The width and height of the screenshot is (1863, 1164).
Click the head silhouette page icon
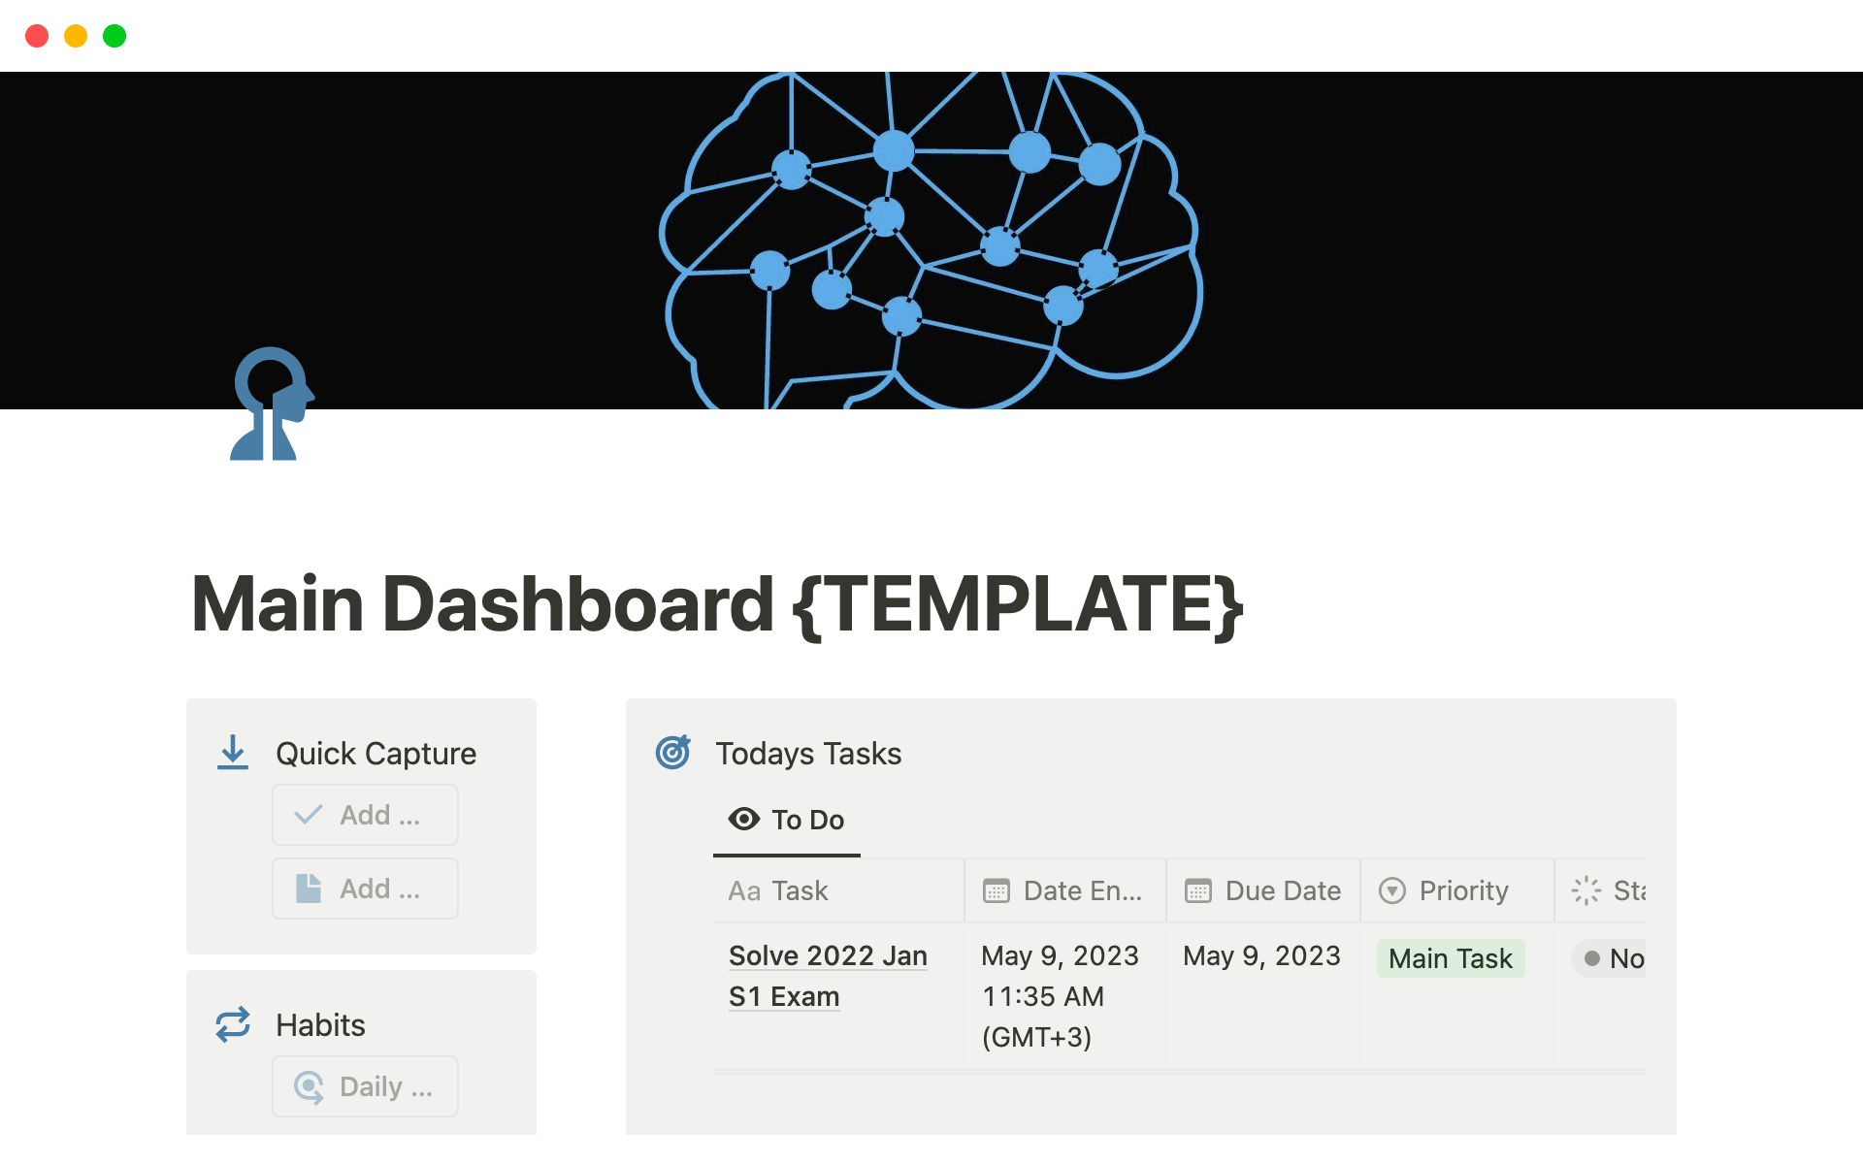click(272, 404)
